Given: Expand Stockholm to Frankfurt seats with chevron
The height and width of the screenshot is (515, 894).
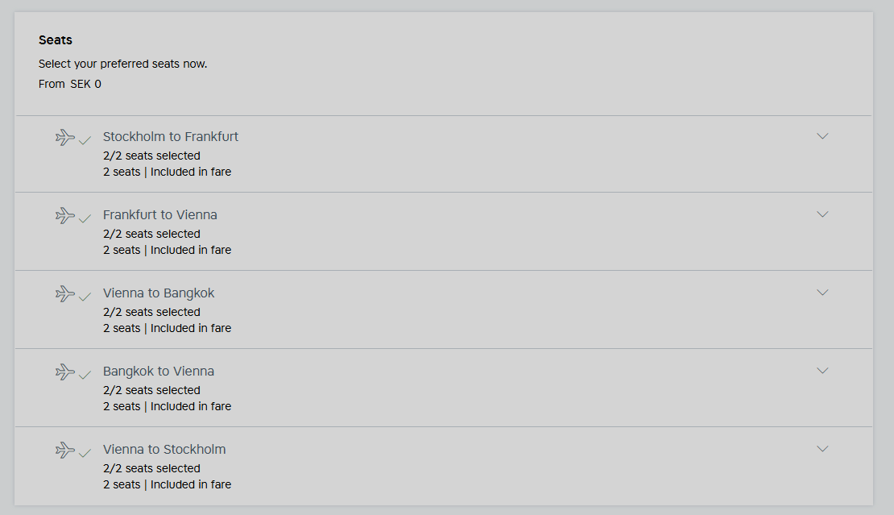Looking at the screenshot, I should tap(822, 136).
